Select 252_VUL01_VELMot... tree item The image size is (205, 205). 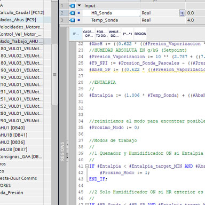click(x=21, y=106)
